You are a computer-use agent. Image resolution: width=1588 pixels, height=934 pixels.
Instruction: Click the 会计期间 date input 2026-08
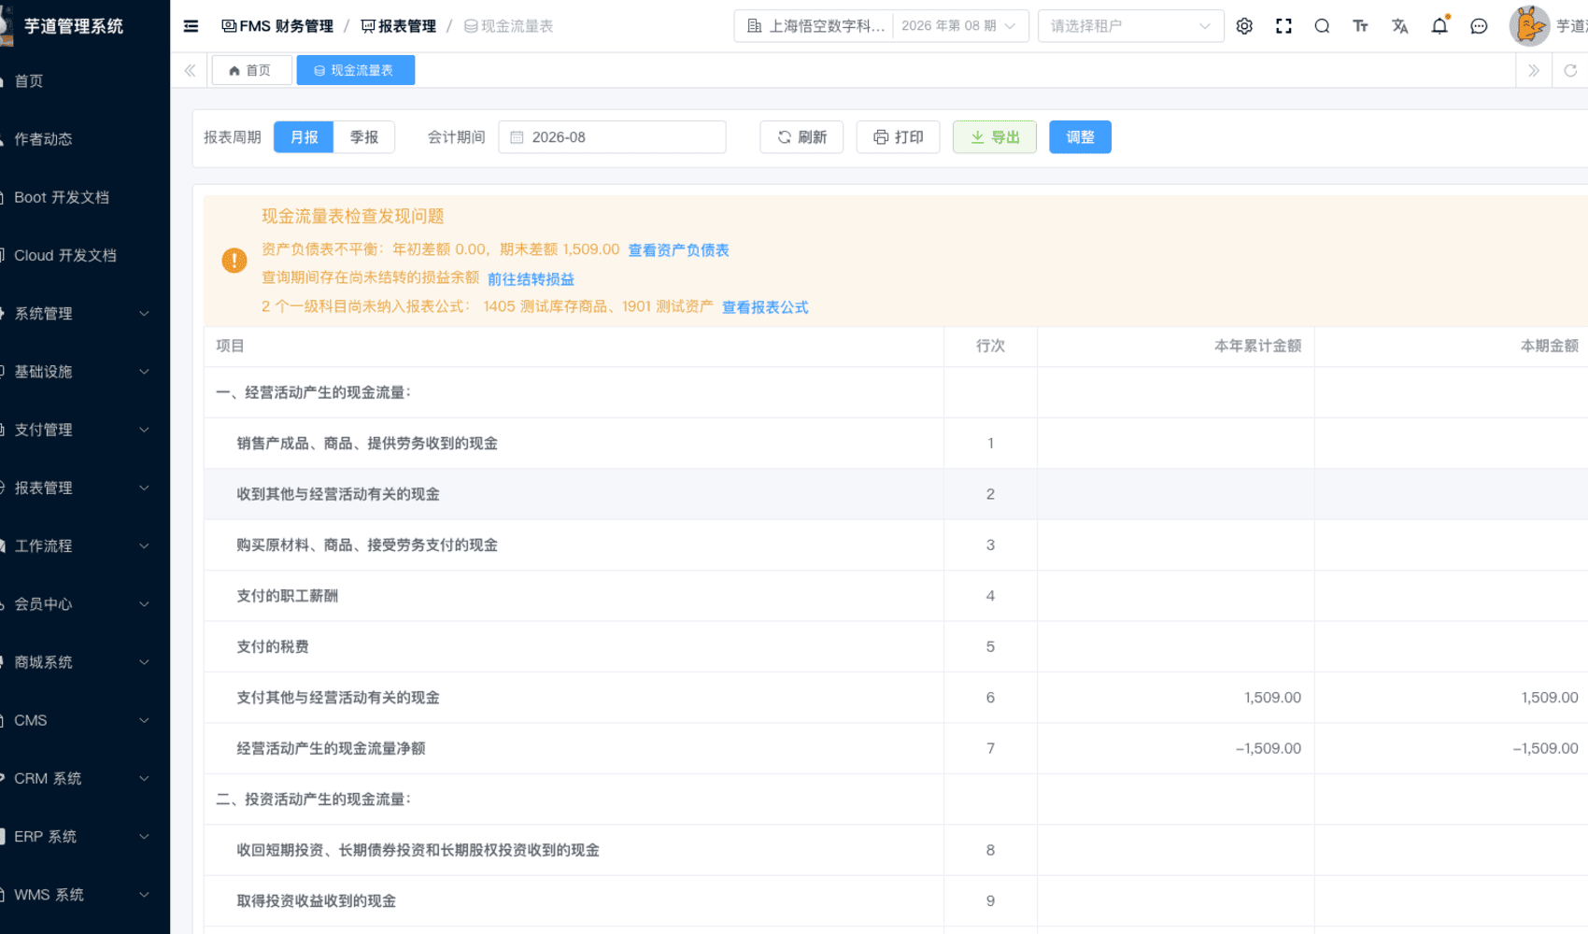pos(612,137)
